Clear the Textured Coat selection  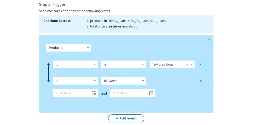click(187, 64)
